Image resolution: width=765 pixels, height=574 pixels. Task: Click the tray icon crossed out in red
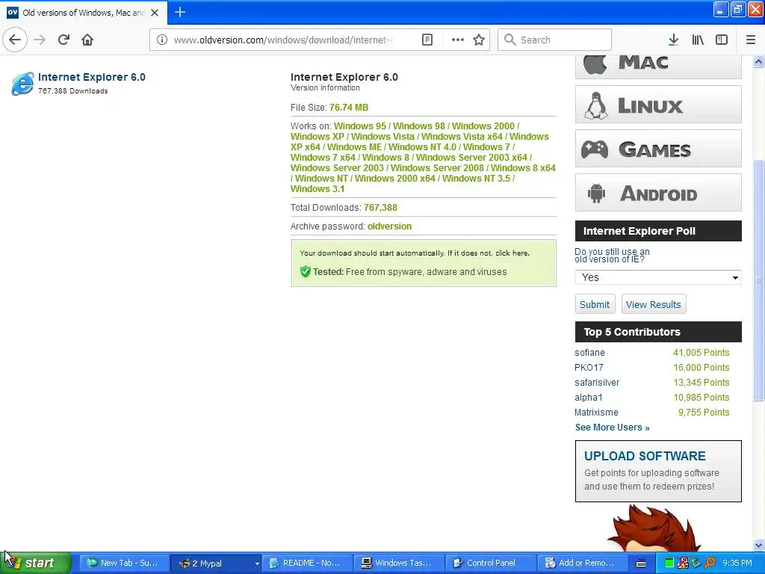683,563
